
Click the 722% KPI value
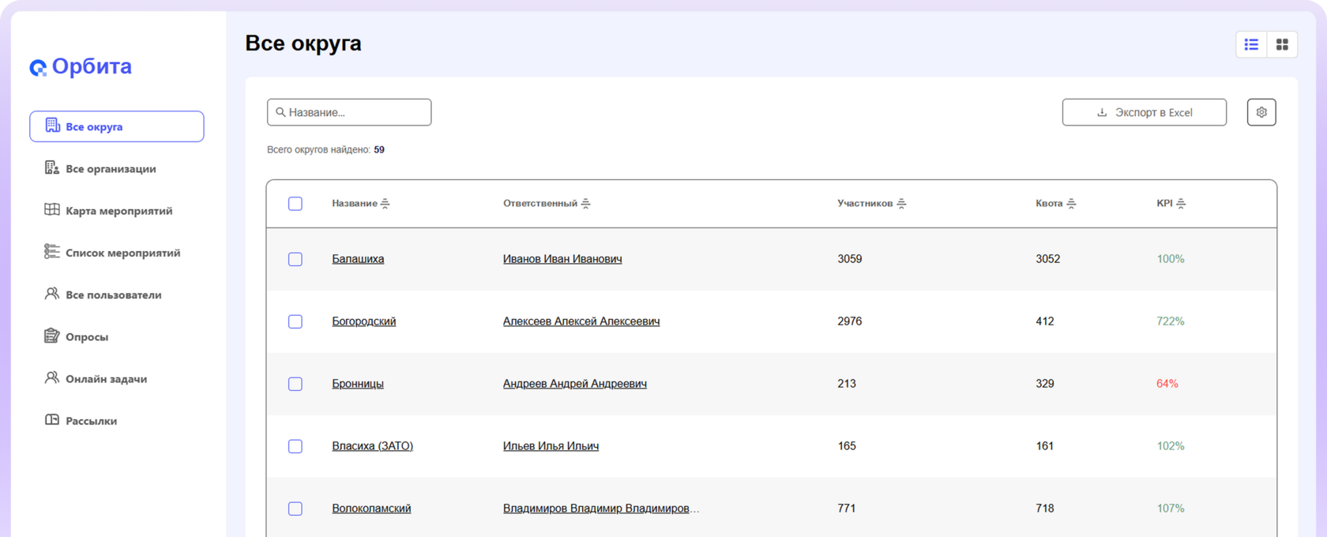click(x=1171, y=321)
